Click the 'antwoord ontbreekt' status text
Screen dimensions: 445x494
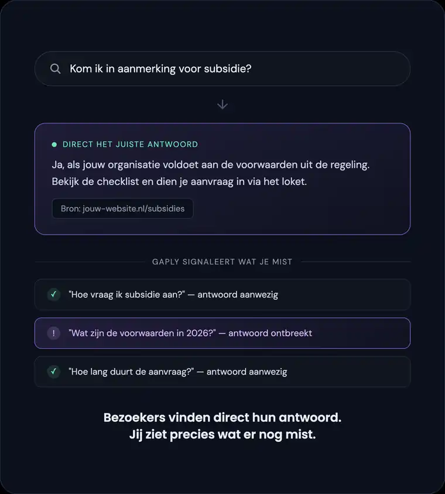tap(270, 333)
